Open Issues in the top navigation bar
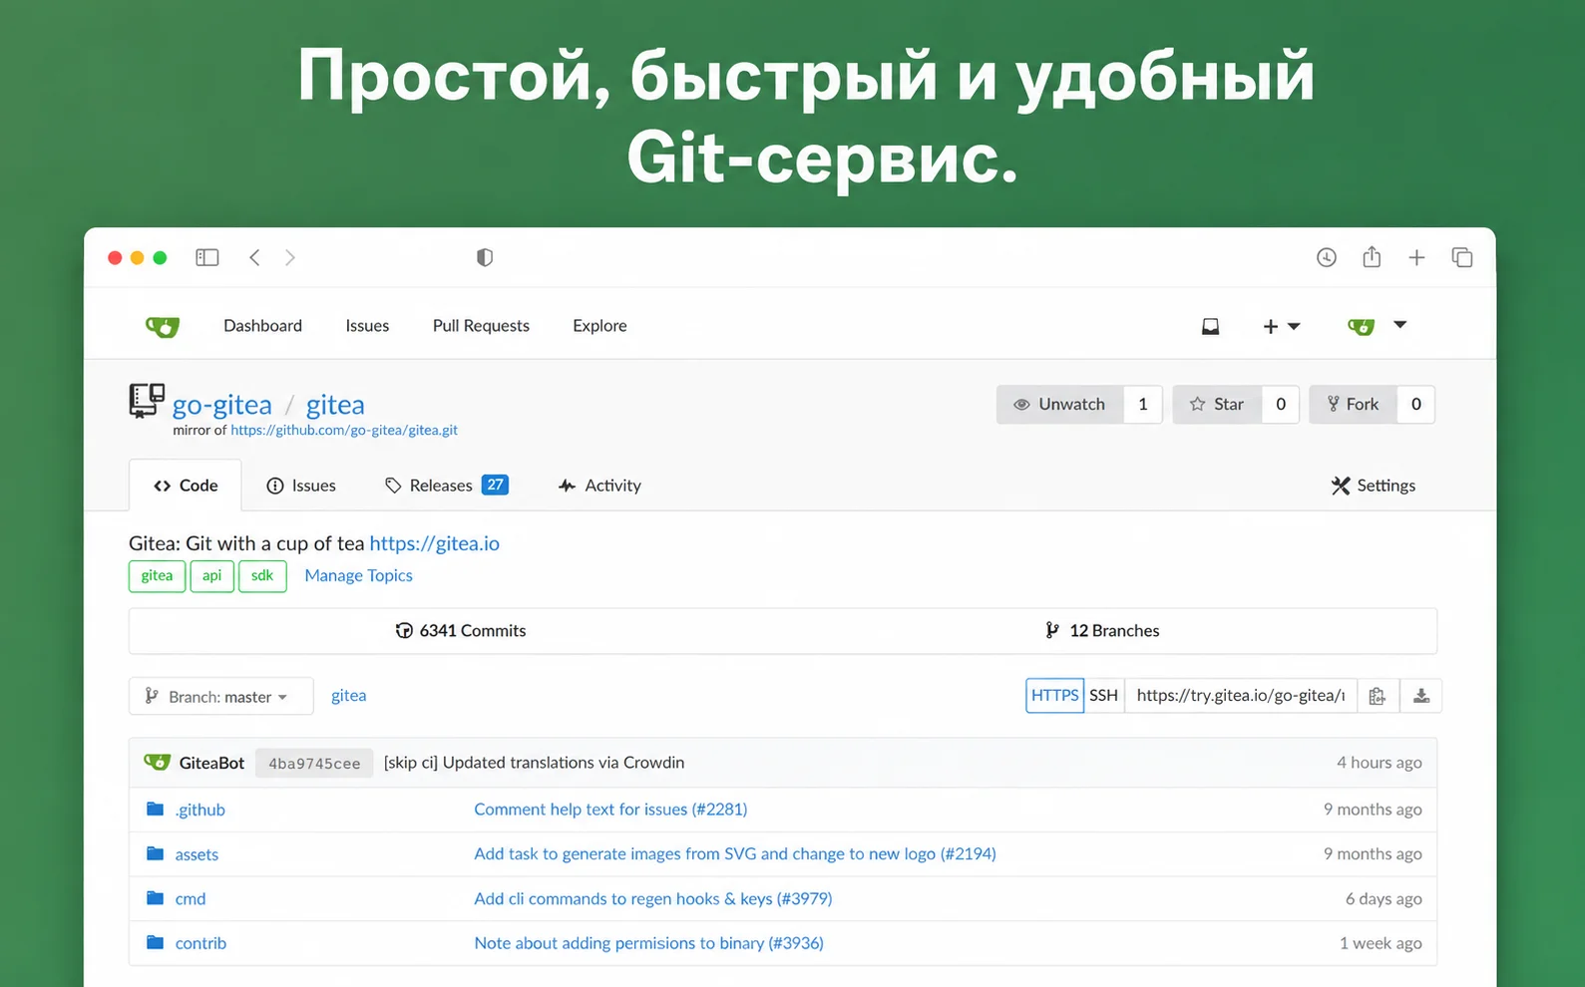1585x987 pixels. coord(367,326)
